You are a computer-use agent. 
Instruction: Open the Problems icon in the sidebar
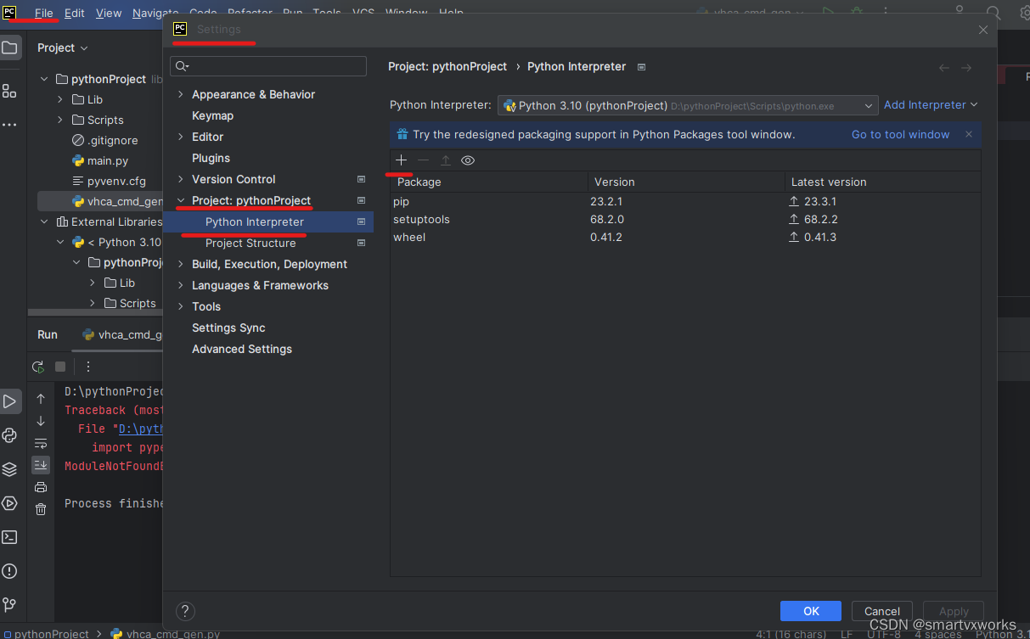click(9, 571)
